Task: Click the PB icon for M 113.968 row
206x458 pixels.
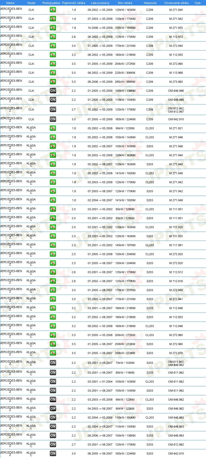Action: 53,73
